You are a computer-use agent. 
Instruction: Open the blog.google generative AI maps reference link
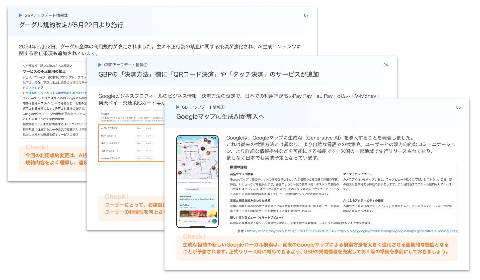pos(398,231)
